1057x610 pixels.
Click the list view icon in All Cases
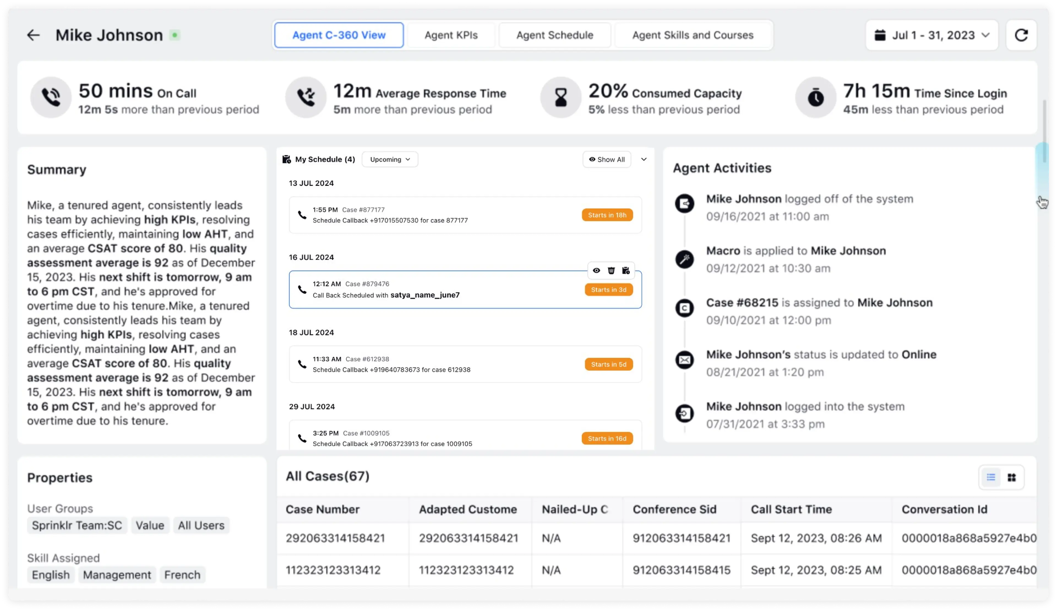click(991, 477)
